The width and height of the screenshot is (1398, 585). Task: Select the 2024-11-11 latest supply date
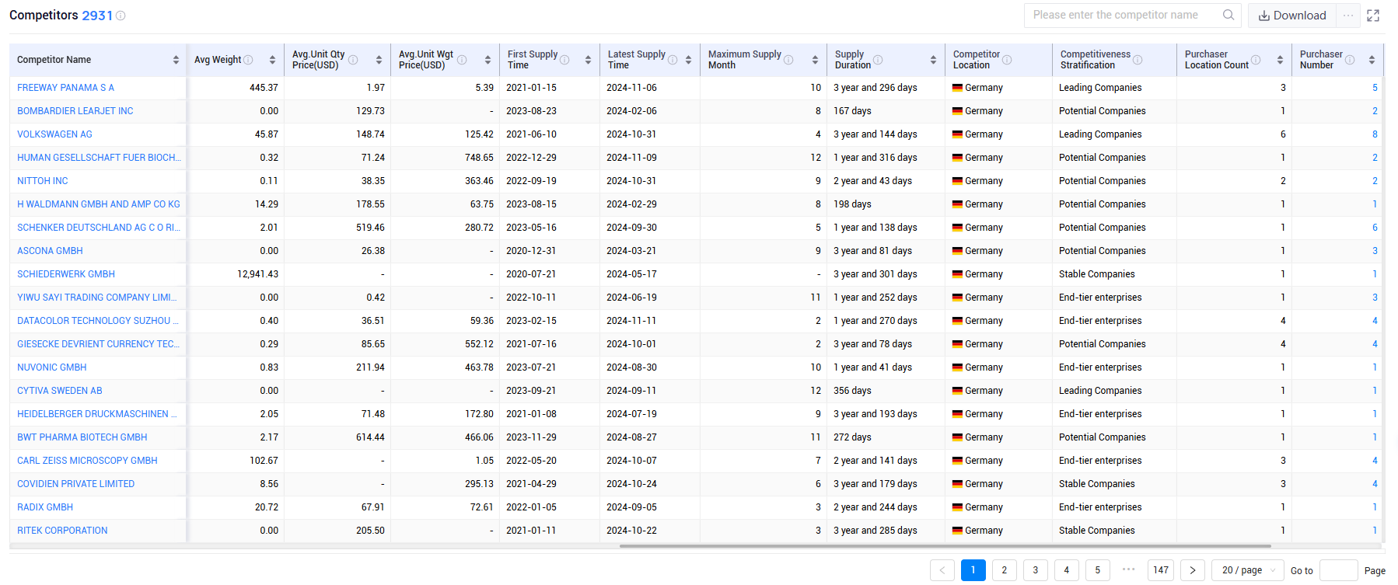click(631, 321)
